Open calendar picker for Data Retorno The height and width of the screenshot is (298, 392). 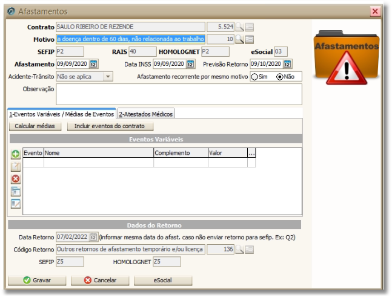click(x=93, y=237)
